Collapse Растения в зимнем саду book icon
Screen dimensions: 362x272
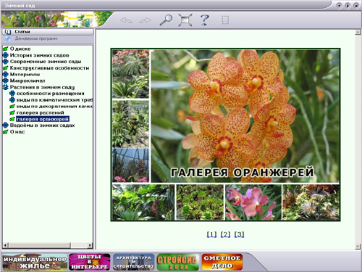click(6, 87)
